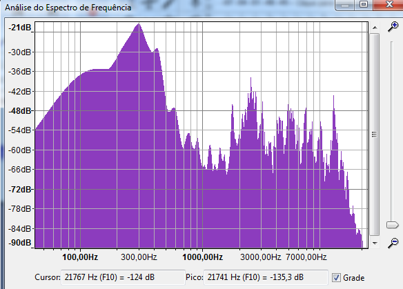Image resolution: width=403 pixels, height=289 pixels.
Task: Click the 100,00Hz frequency label
Action: point(80,257)
